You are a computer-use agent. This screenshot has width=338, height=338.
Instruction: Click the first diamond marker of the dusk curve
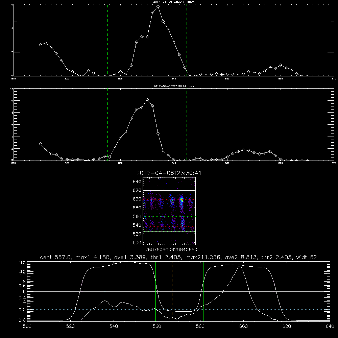[x=40, y=144]
